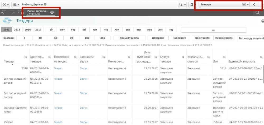Toggle the Конкурентні filter button
This screenshot has width=264, height=125.
[202, 38]
